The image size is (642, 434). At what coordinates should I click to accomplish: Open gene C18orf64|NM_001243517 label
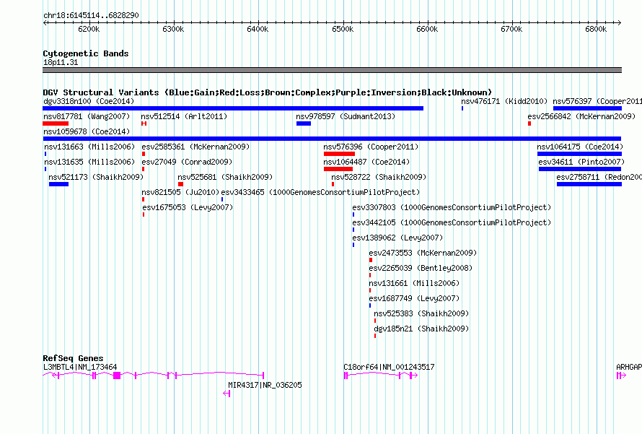pyautogui.click(x=389, y=367)
